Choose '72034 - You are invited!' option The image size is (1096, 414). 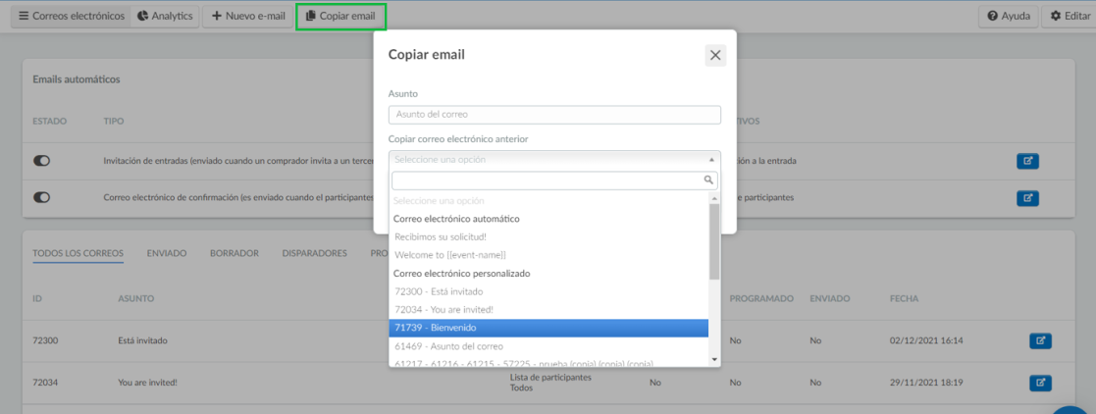[548, 309]
